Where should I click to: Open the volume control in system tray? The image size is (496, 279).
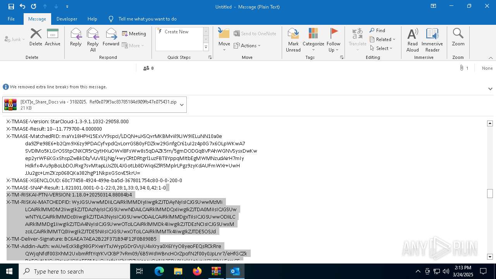click(446, 271)
